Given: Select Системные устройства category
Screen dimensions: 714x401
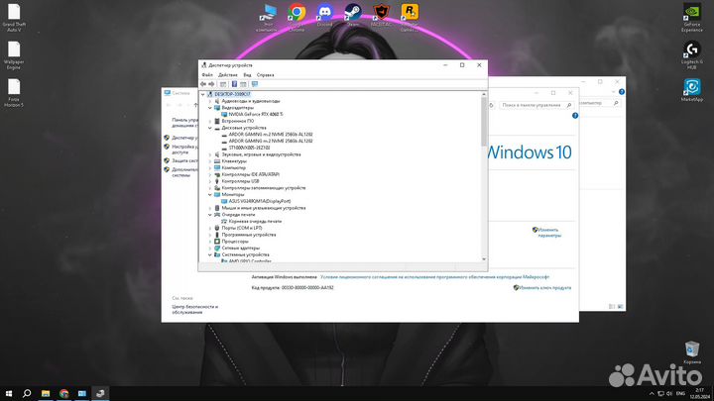Looking at the screenshot, I should (x=245, y=254).
